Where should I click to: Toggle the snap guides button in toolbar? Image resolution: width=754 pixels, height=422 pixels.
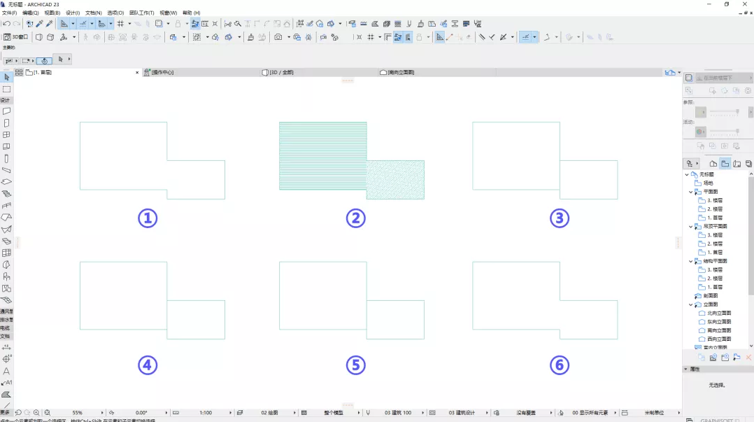(83, 24)
